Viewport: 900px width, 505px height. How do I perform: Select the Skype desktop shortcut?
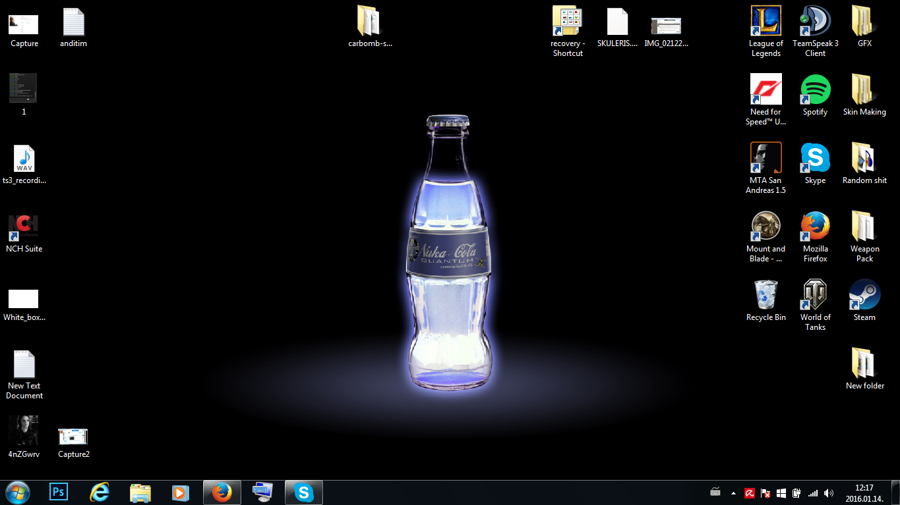pos(815,164)
